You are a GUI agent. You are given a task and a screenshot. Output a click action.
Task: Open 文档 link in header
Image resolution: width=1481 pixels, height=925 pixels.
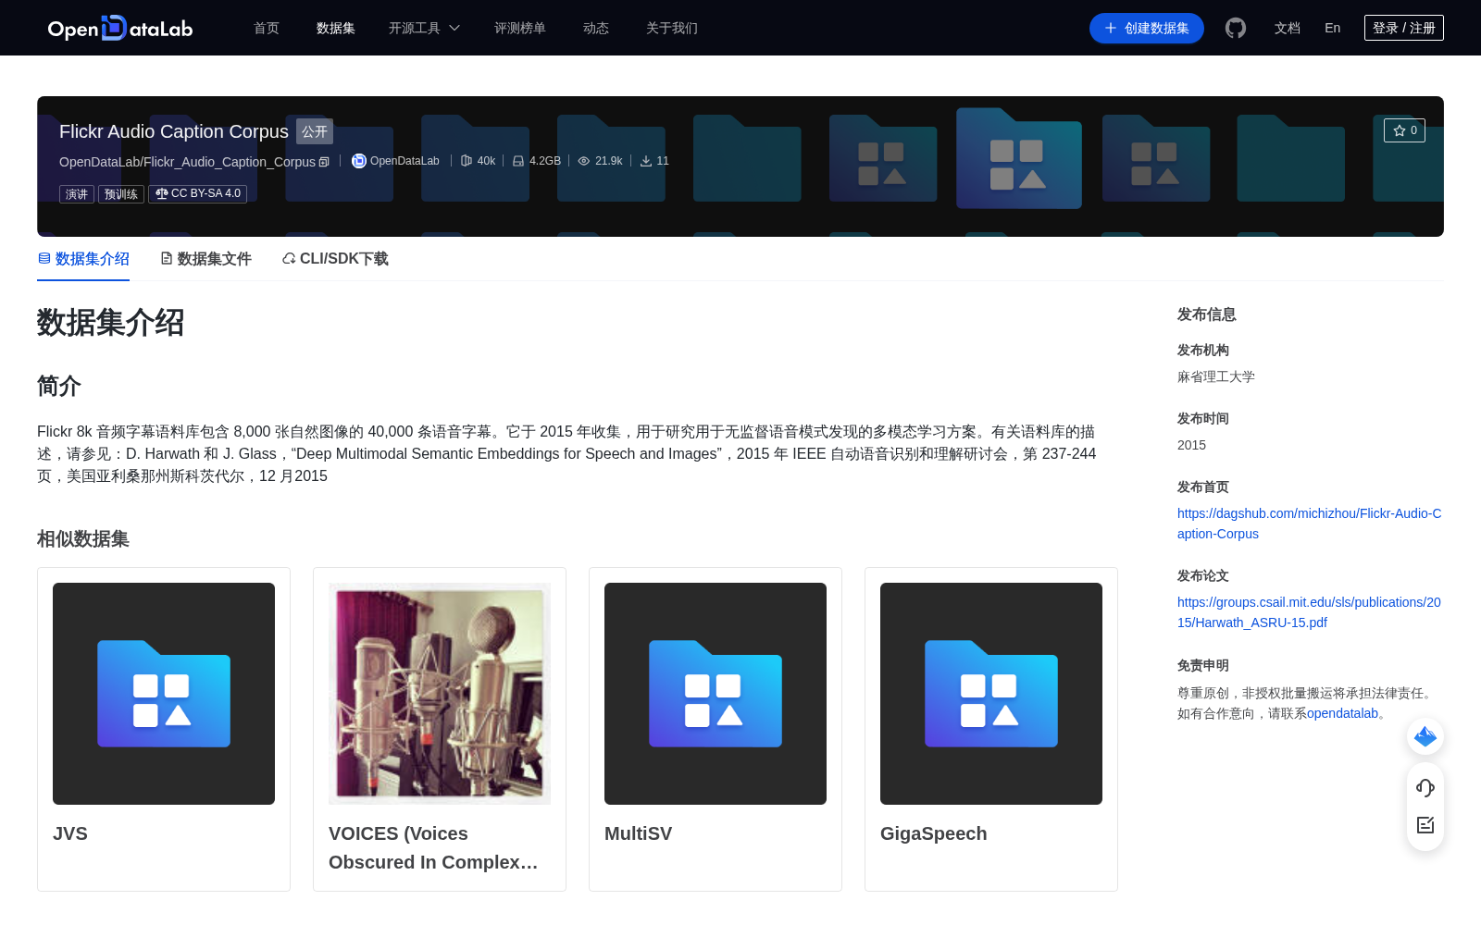pos(1288,28)
